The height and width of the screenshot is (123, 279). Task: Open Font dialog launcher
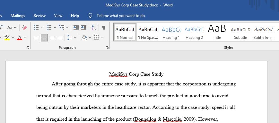pos(28,48)
